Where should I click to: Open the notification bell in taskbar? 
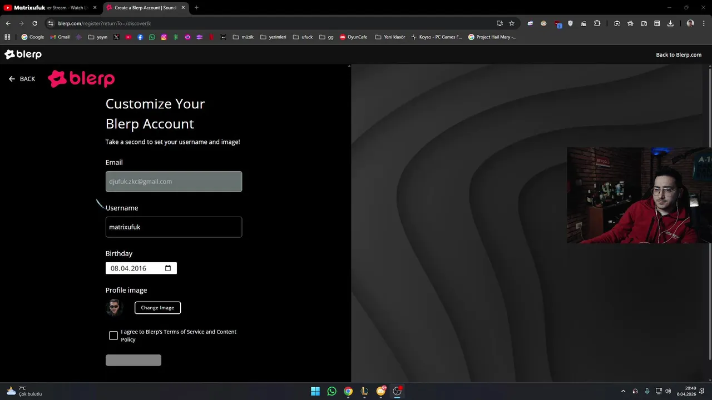click(702, 391)
